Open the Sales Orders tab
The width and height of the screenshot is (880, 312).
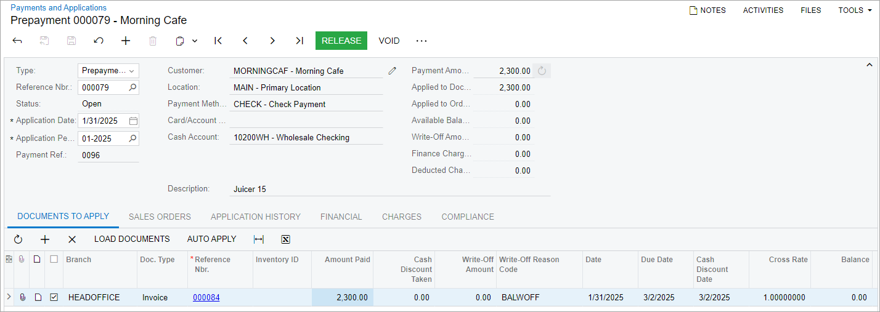tap(160, 217)
